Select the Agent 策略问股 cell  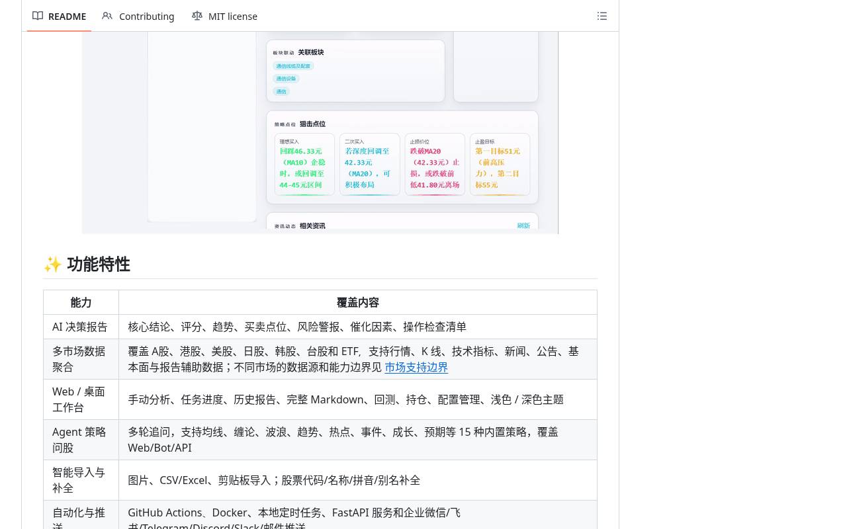click(81, 440)
